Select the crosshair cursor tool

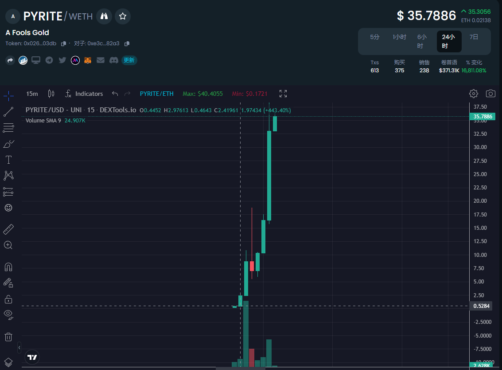click(9, 95)
